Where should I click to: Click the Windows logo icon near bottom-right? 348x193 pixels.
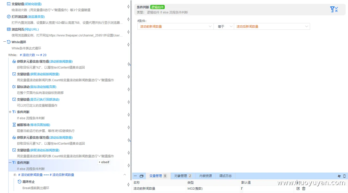(x=339, y=176)
